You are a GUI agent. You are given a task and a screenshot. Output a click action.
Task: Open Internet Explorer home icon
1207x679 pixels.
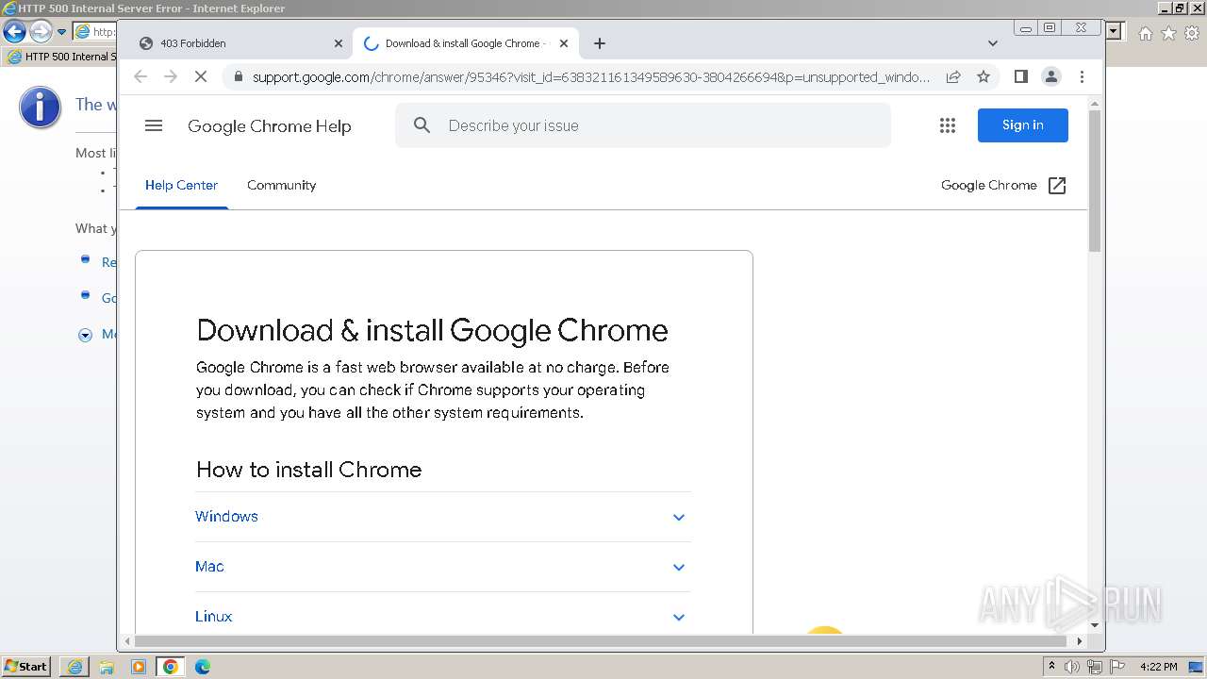[1145, 33]
